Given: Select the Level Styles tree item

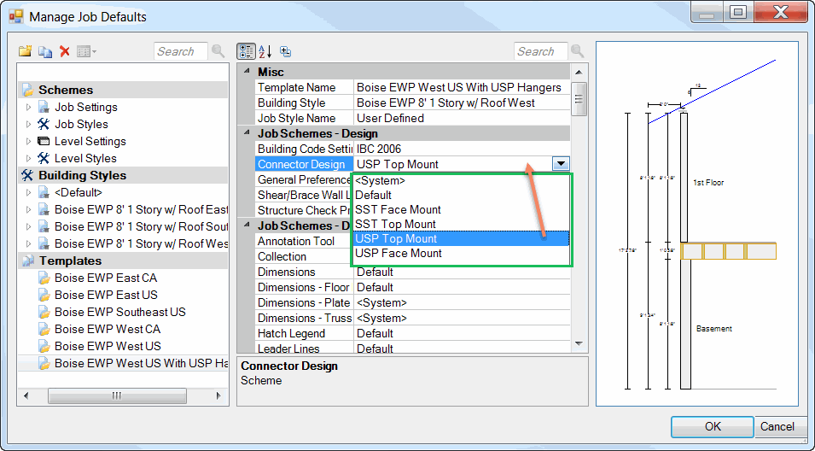Looking at the screenshot, I should tap(85, 159).
